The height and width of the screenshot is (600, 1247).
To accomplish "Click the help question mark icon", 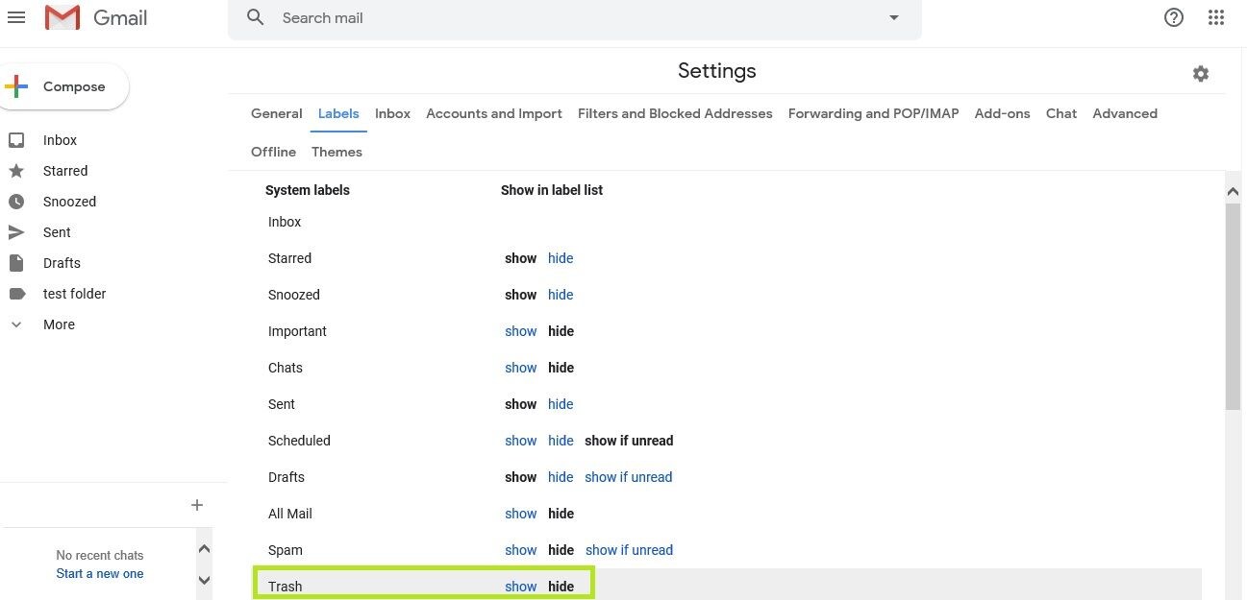I will pos(1173,17).
